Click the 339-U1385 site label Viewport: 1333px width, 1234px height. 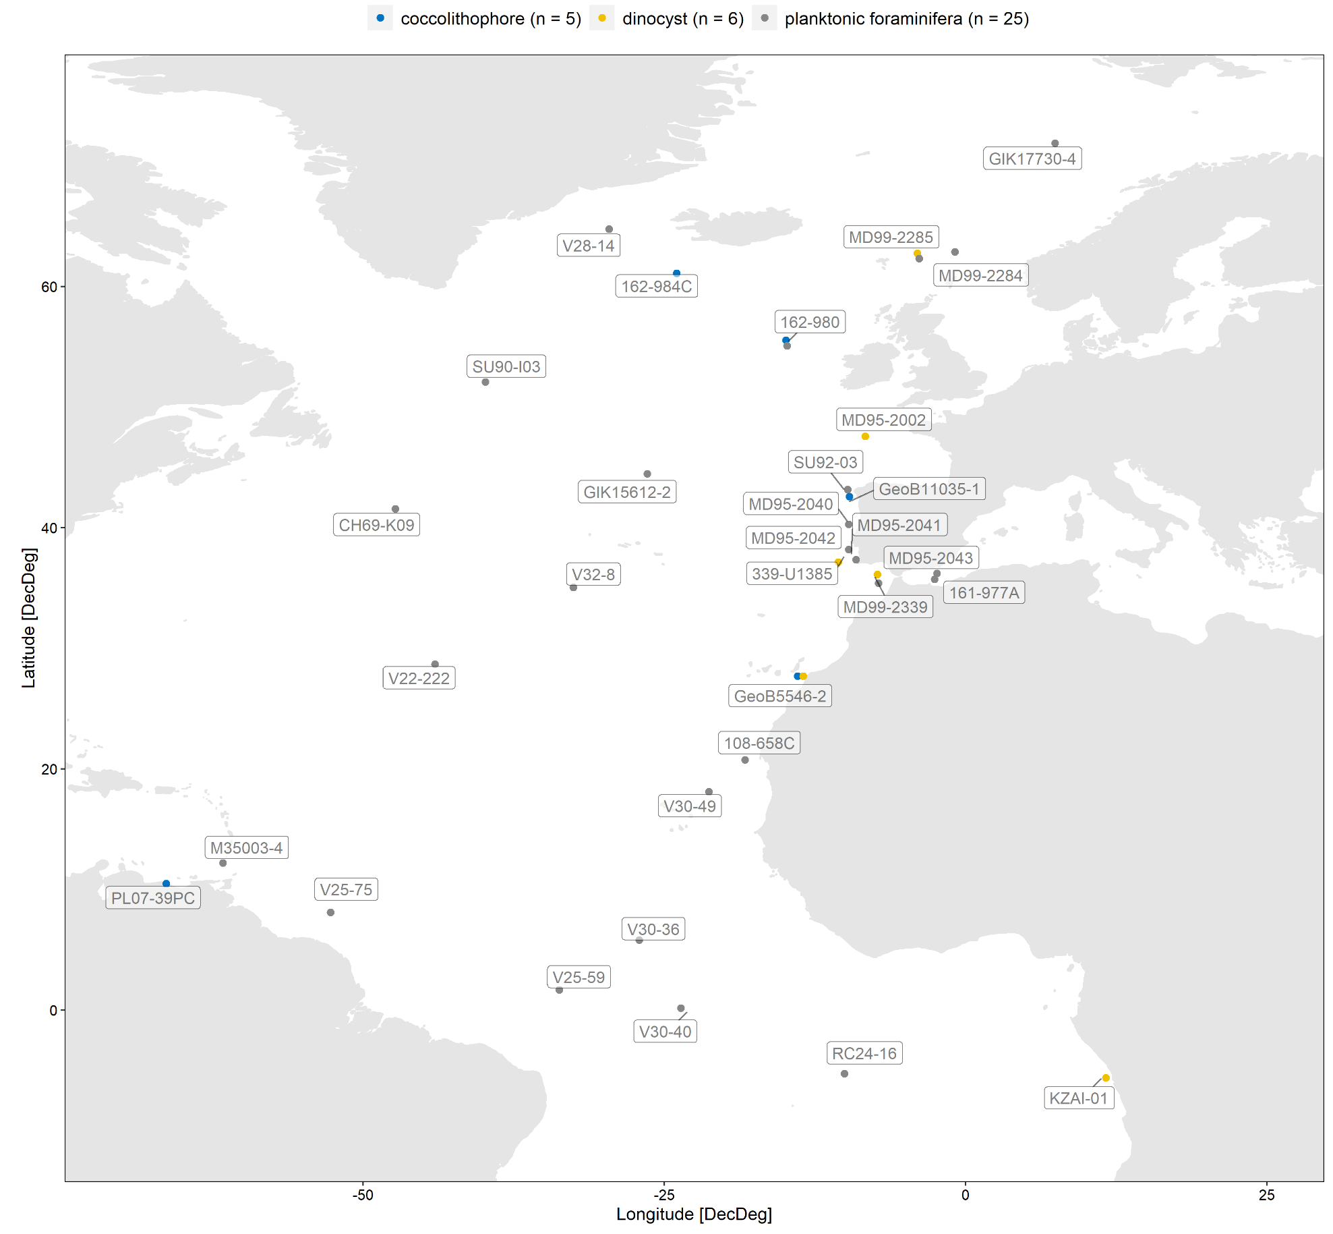[792, 573]
